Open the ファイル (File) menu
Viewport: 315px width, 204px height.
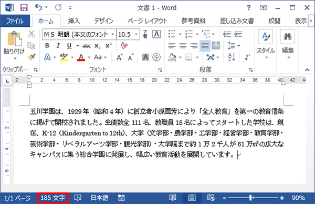tap(15, 21)
